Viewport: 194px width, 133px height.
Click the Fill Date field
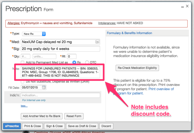click(x=34, y=87)
